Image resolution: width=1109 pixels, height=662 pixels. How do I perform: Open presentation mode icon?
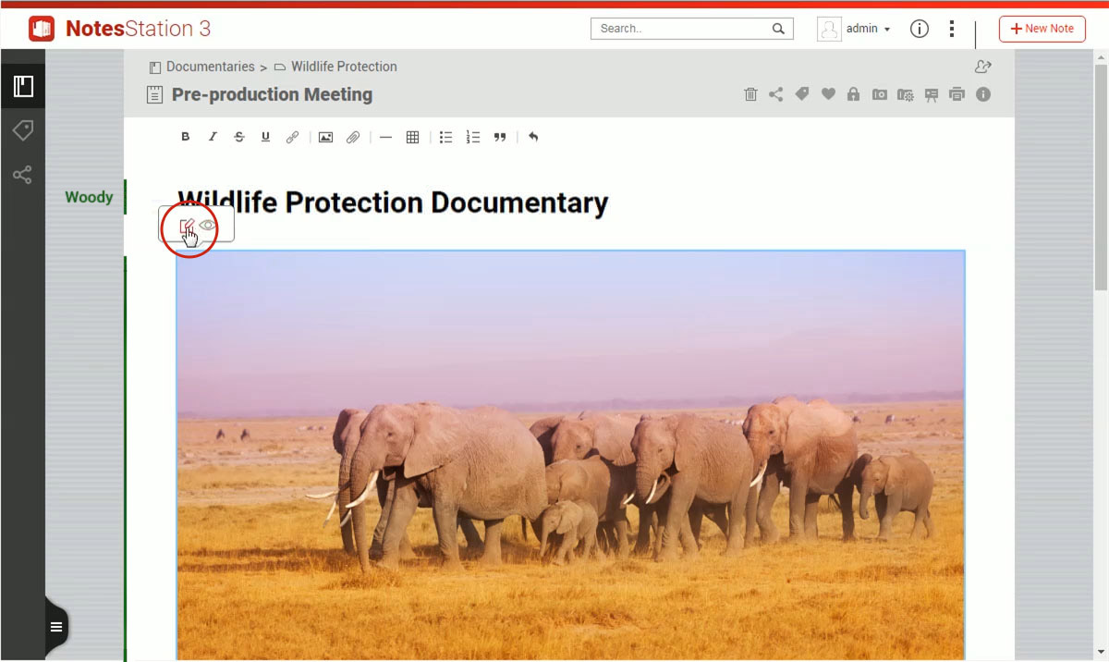coord(931,94)
